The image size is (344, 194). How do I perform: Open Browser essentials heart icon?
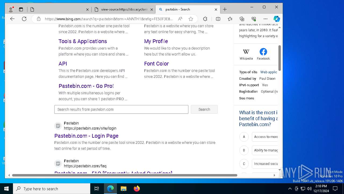point(254,19)
